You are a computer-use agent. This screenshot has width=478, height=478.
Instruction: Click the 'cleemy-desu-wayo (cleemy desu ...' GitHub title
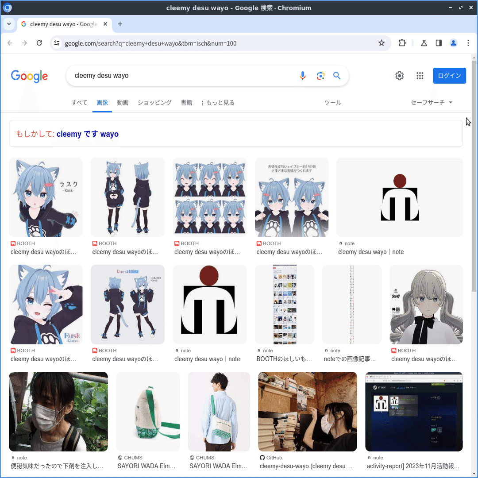pos(306,466)
